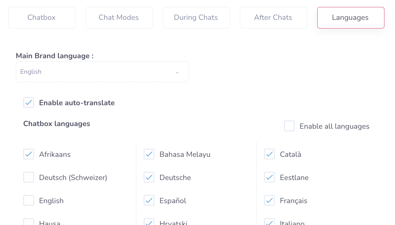Switch to the Chat Modes tab
This screenshot has width=395, height=225.
pyautogui.click(x=119, y=18)
